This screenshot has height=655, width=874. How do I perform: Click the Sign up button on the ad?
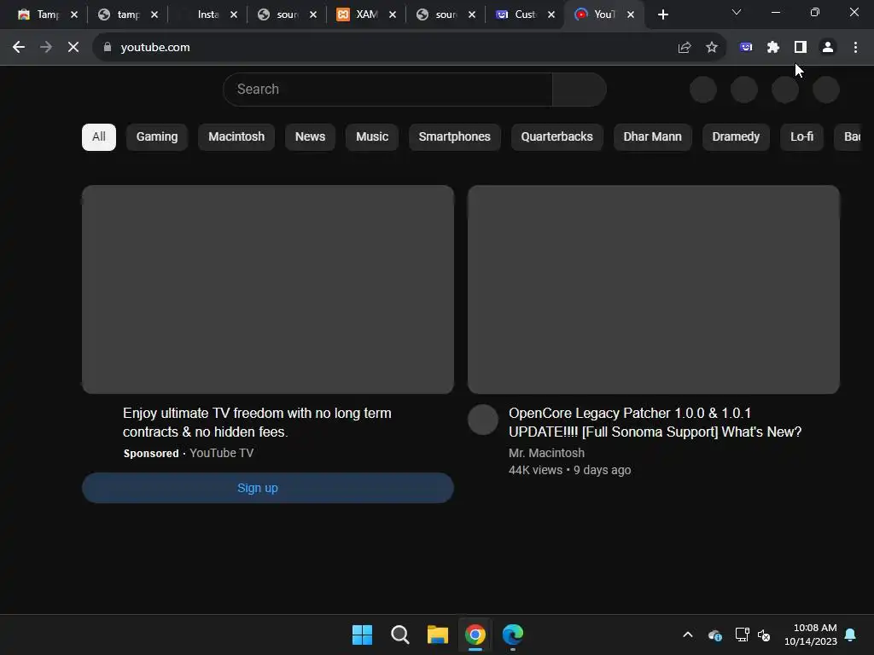pos(267,488)
